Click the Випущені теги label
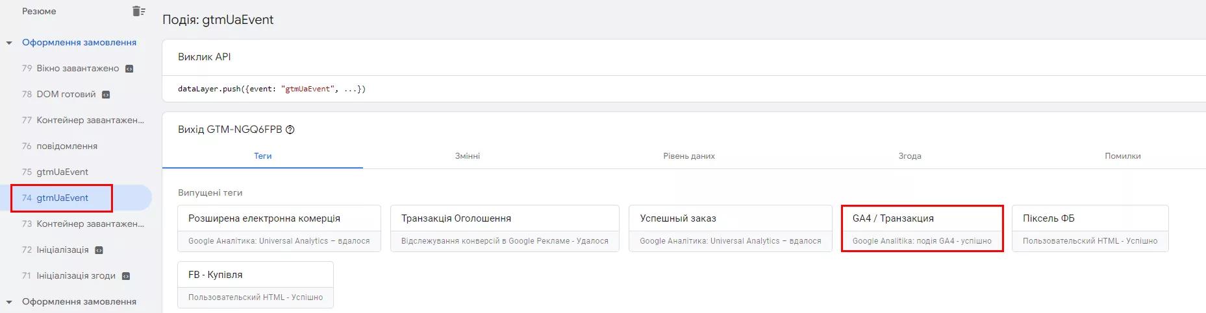The height and width of the screenshot is (313, 1206). 210,192
